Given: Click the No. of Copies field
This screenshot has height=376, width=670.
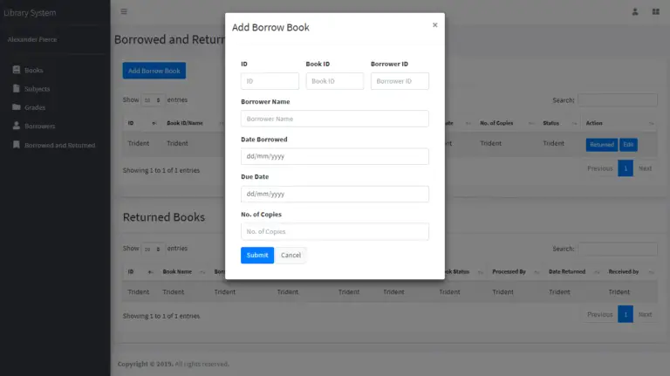Looking at the screenshot, I should pyautogui.click(x=335, y=231).
